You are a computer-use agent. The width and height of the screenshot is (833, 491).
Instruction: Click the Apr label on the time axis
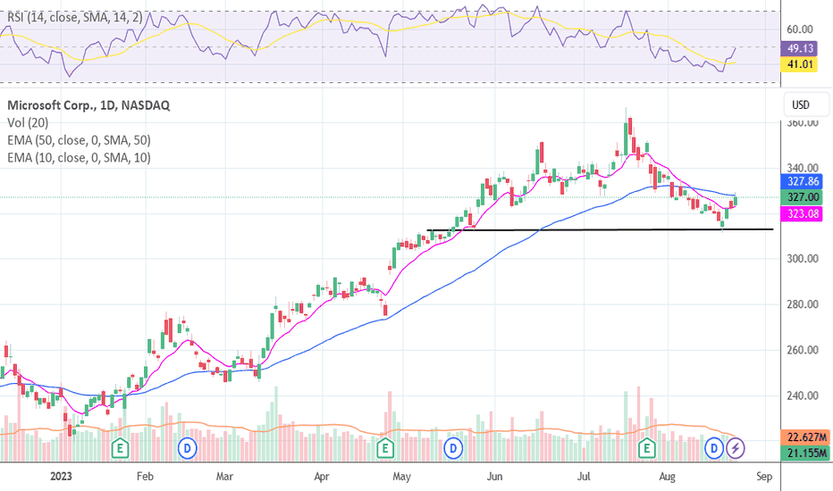(322, 476)
